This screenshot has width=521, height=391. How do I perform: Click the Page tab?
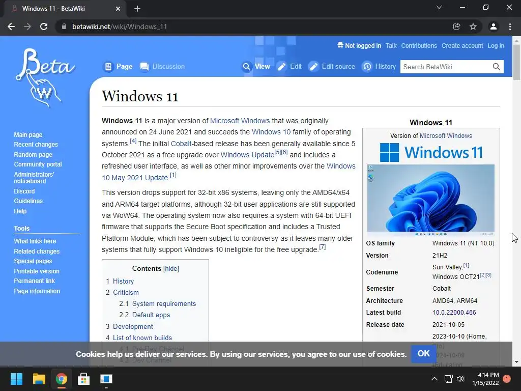pyautogui.click(x=118, y=67)
